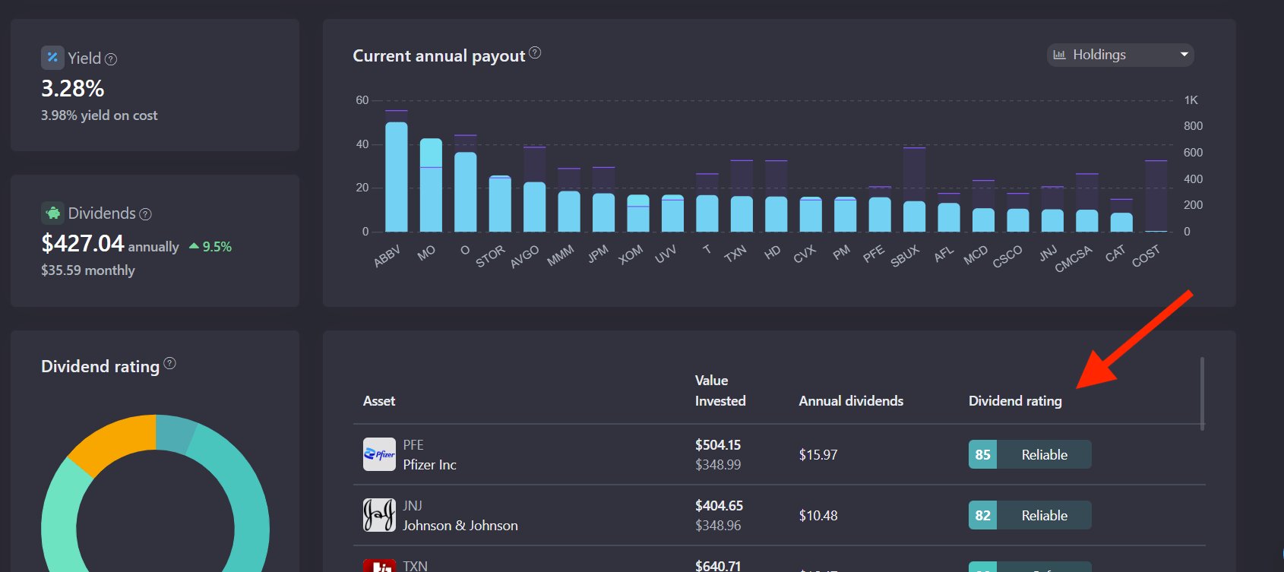Click the 82 Reliable rating badge
Screen dimensions: 1284x572
pos(1029,515)
